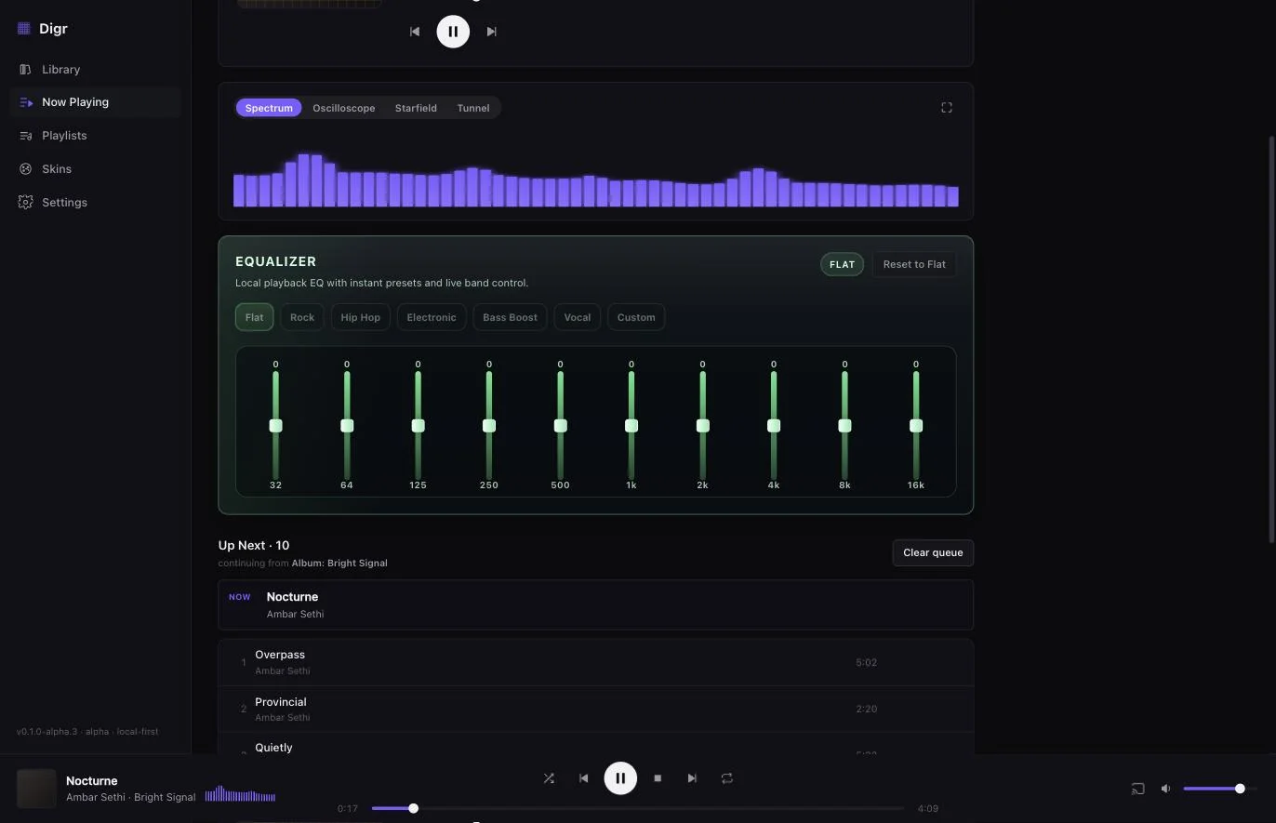The height and width of the screenshot is (823, 1276).
Task: Open Playlists in the sidebar
Action: pyautogui.click(x=95, y=136)
